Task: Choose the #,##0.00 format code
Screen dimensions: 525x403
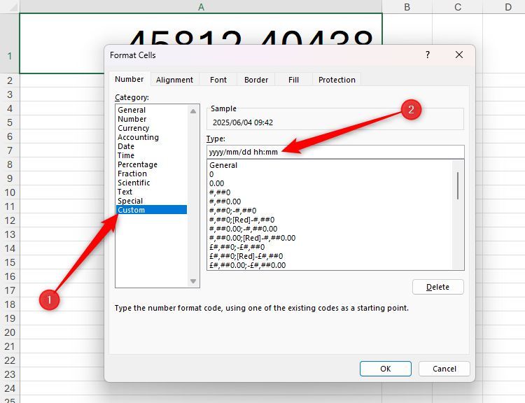Action: click(x=226, y=201)
